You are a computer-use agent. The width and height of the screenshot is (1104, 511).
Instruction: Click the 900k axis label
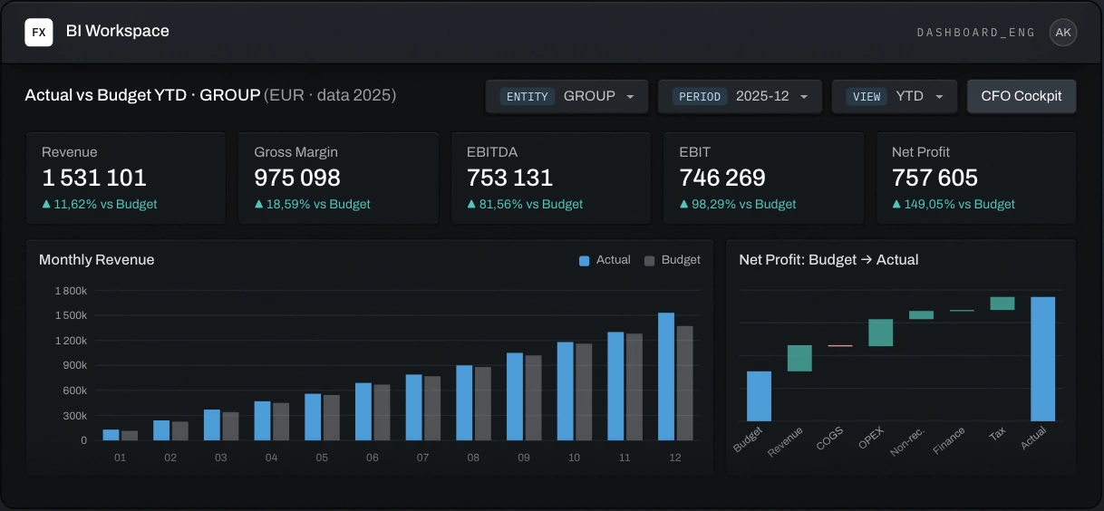[74, 366]
